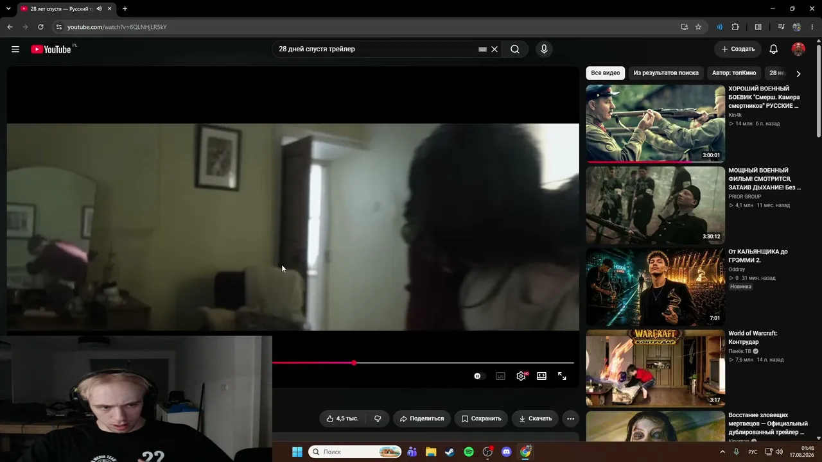822x462 pixels.
Task: Save video with Сохранить button
Action: pos(481,418)
